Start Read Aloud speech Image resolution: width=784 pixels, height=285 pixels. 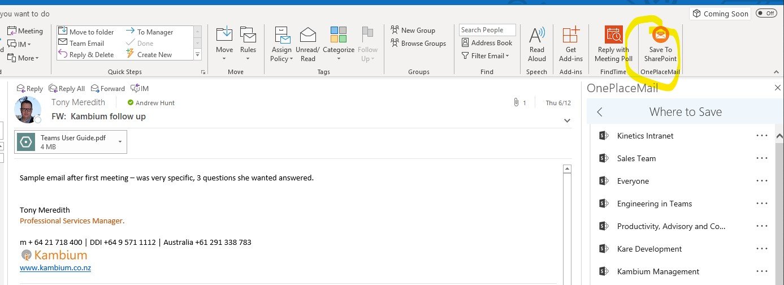[536, 36]
